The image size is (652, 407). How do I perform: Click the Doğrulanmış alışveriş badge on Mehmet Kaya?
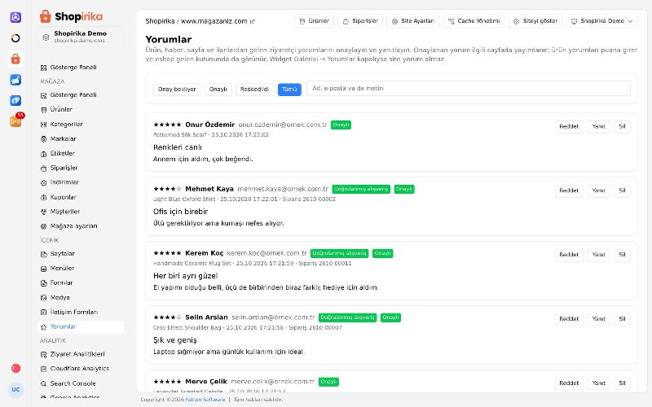(361, 190)
